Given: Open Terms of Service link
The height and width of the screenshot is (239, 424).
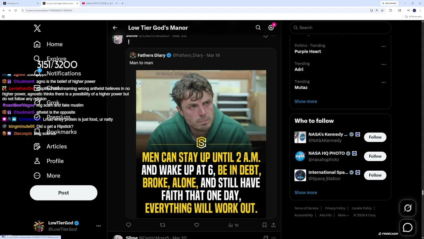Looking at the screenshot, I should (306, 208).
